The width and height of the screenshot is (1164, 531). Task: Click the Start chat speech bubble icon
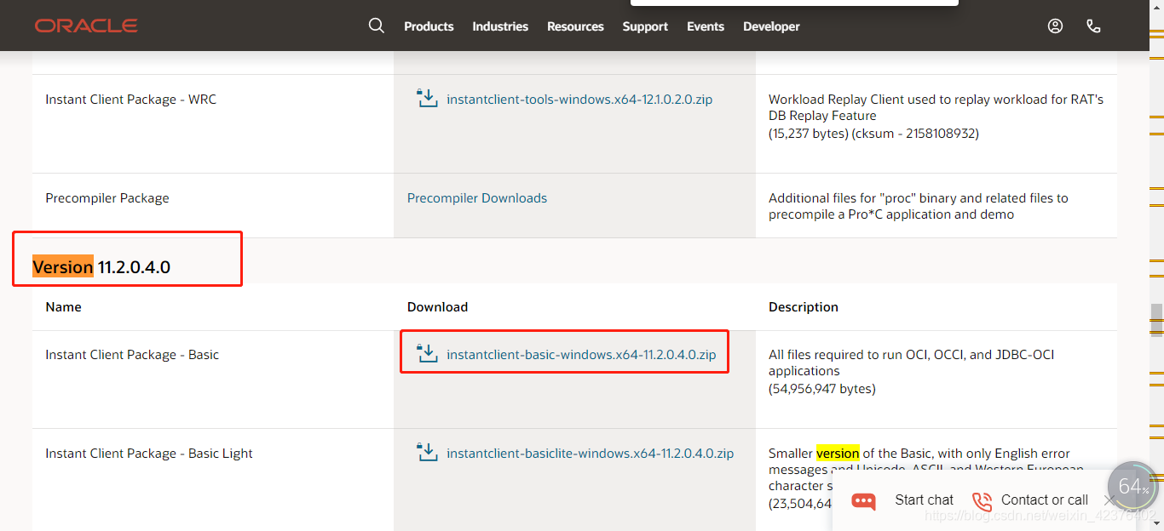(x=862, y=501)
